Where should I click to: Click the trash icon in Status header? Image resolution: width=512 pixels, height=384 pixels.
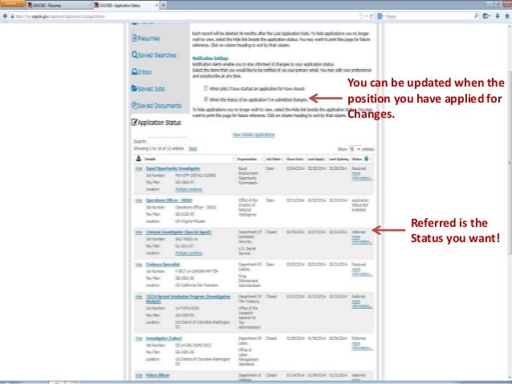367,159
